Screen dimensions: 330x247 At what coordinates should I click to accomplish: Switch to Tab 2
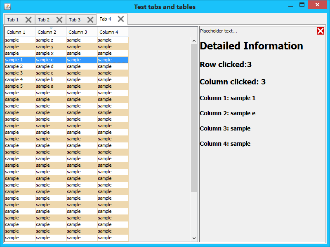click(x=44, y=20)
